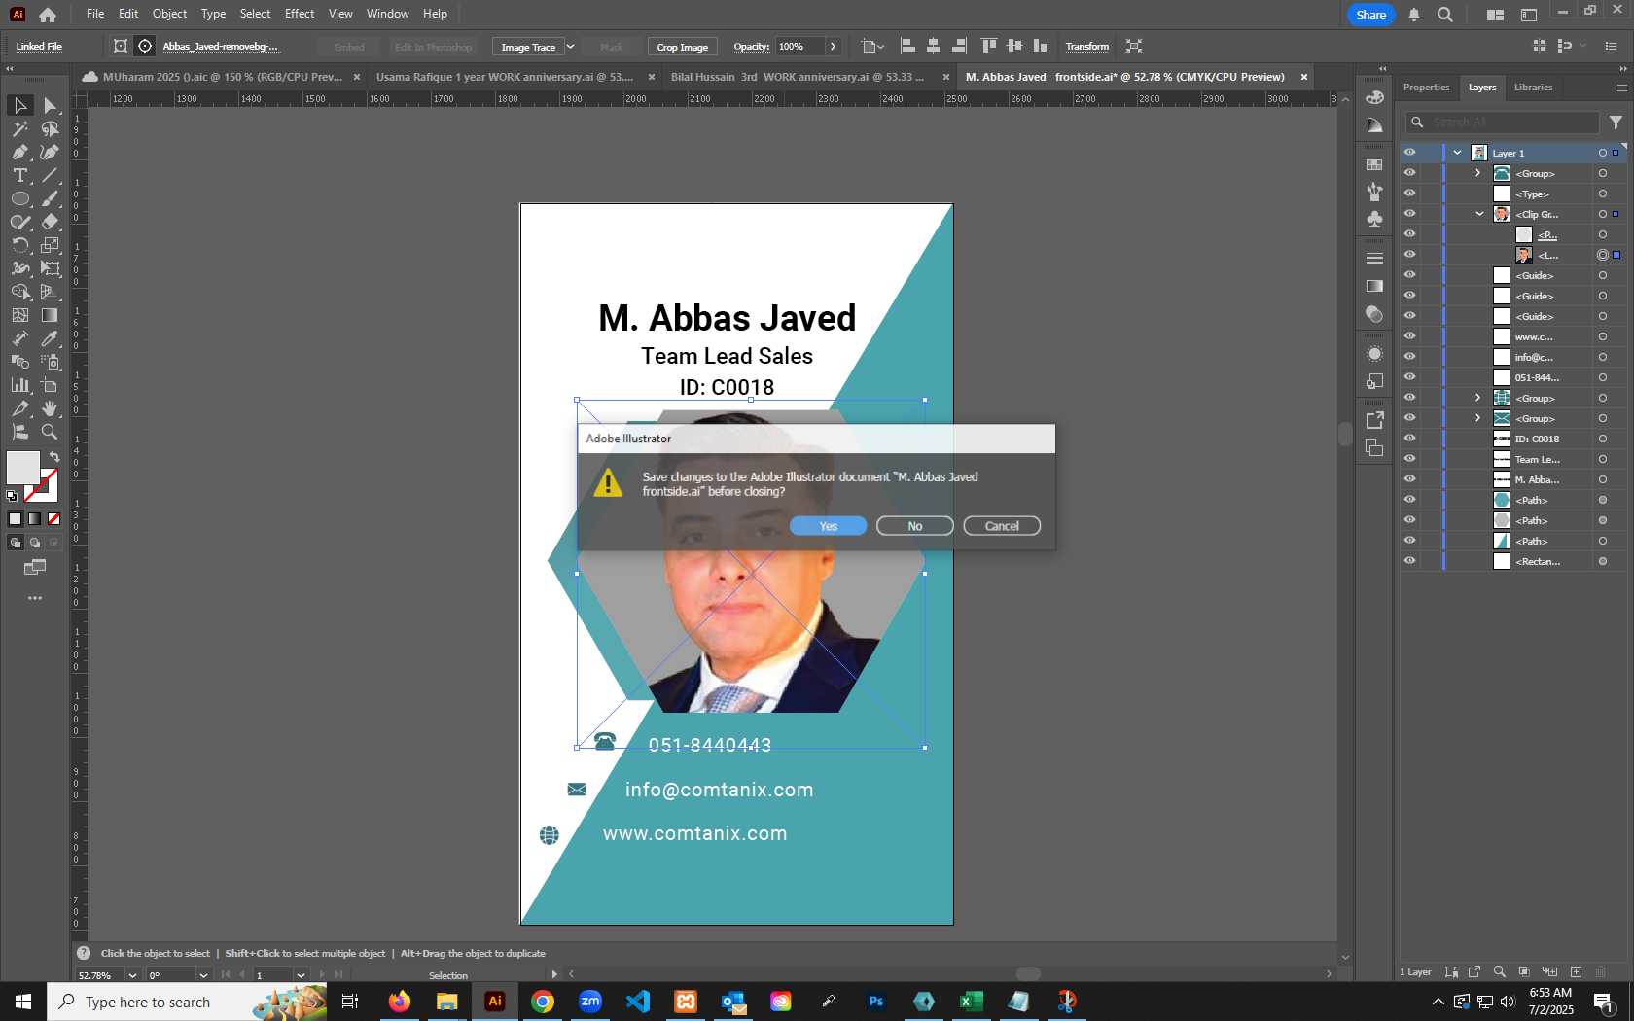Open Photoshop from the Windows taskbar

point(875,1002)
